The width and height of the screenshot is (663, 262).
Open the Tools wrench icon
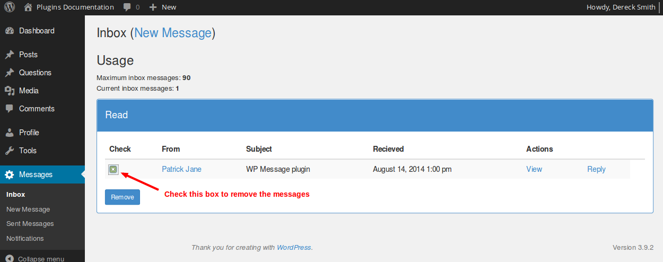click(x=10, y=151)
